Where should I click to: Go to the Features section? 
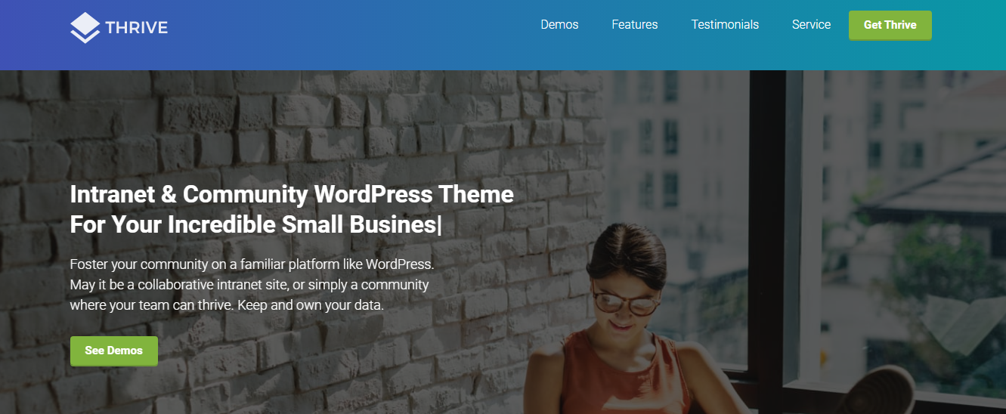[x=635, y=24]
